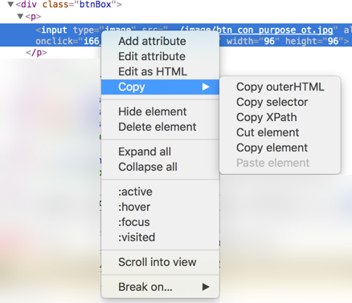
Task: Select Cut element in submenu
Action: pyautogui.click(x=280, y=132)
